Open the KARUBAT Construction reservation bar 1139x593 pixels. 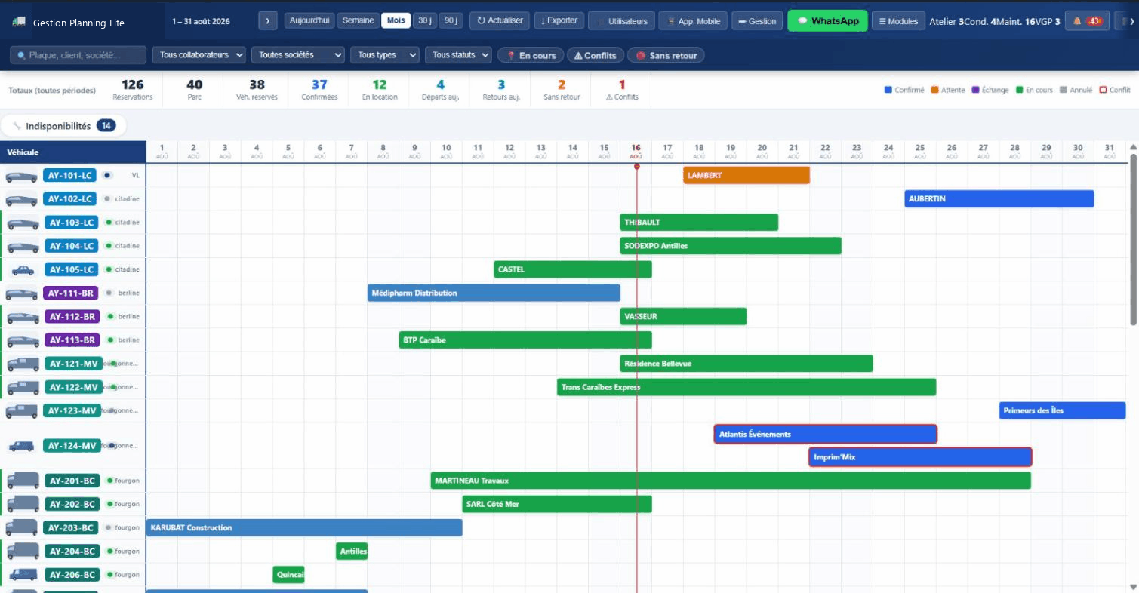coord(304,527)
